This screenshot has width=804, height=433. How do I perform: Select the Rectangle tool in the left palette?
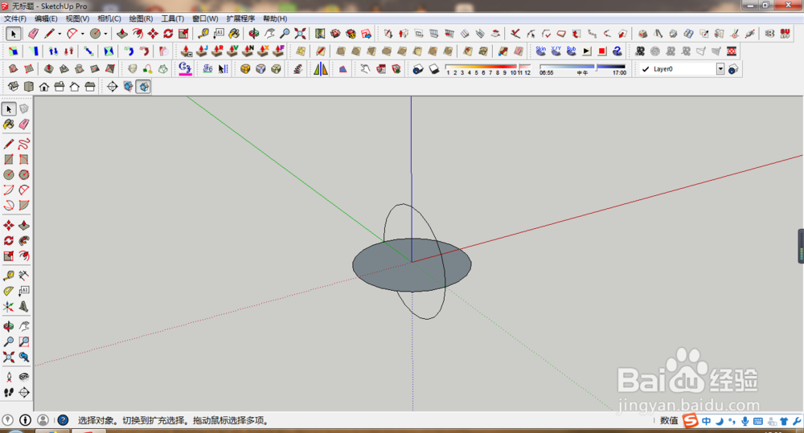pyautogui.click(x=9, y=159)
